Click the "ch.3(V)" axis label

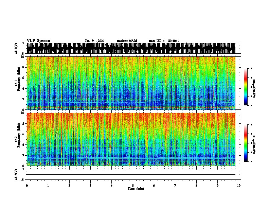[16, 174]
